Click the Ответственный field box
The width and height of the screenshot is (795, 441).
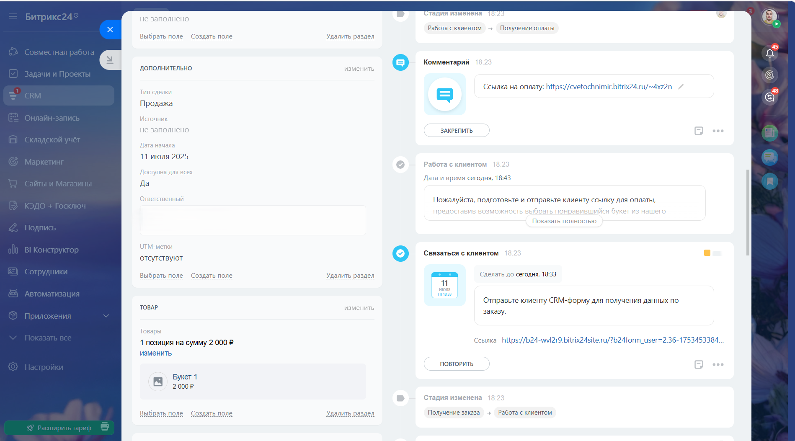pos(253,220)
